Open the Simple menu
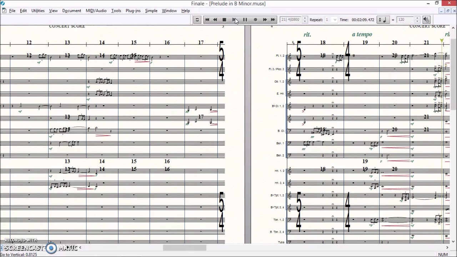This screenshot has height=257, width=457. [151, 11]
